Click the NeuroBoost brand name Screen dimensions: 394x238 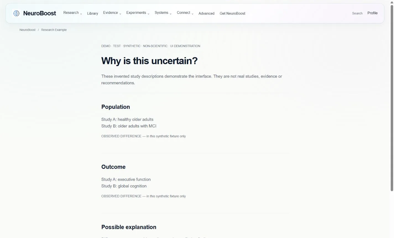(x=40, y=13)
